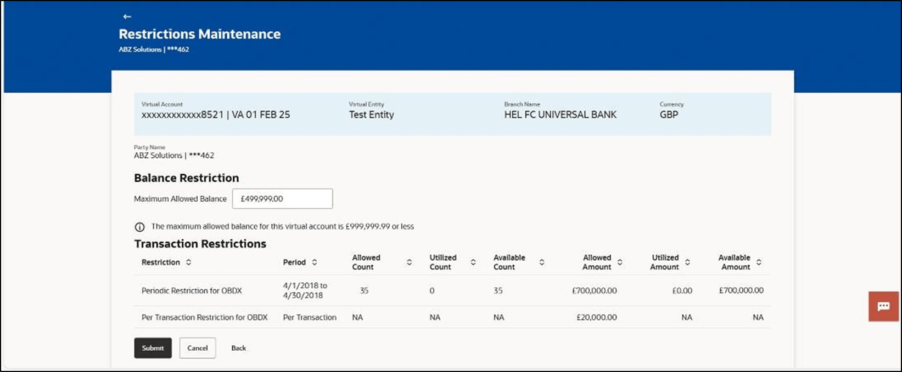The image size is (902, 372).
Task: Click header subtitle 'ABZ Solutions | ***462'
Action: point(154,49)
